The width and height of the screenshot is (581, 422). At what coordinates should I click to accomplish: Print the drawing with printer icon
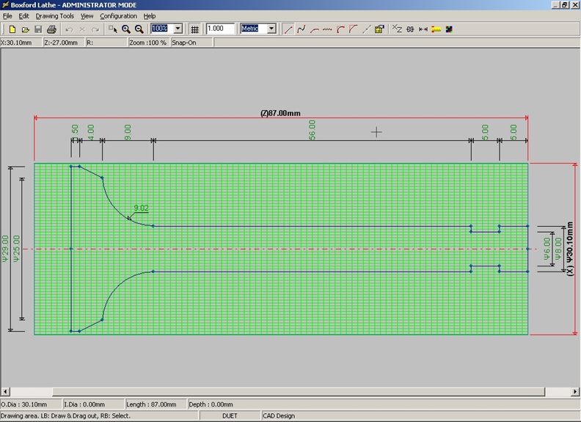click(51, 29)
